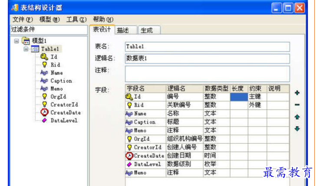
Task: Collapse the Table1 tree node
Action: pyautogui.click(x=26, y=49)
